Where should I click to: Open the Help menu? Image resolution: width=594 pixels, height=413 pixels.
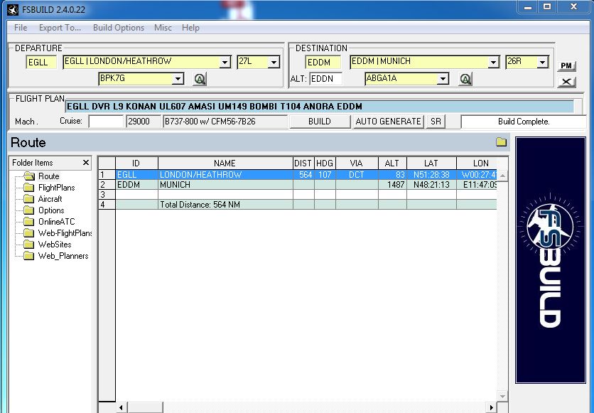[x=190, y=28]
